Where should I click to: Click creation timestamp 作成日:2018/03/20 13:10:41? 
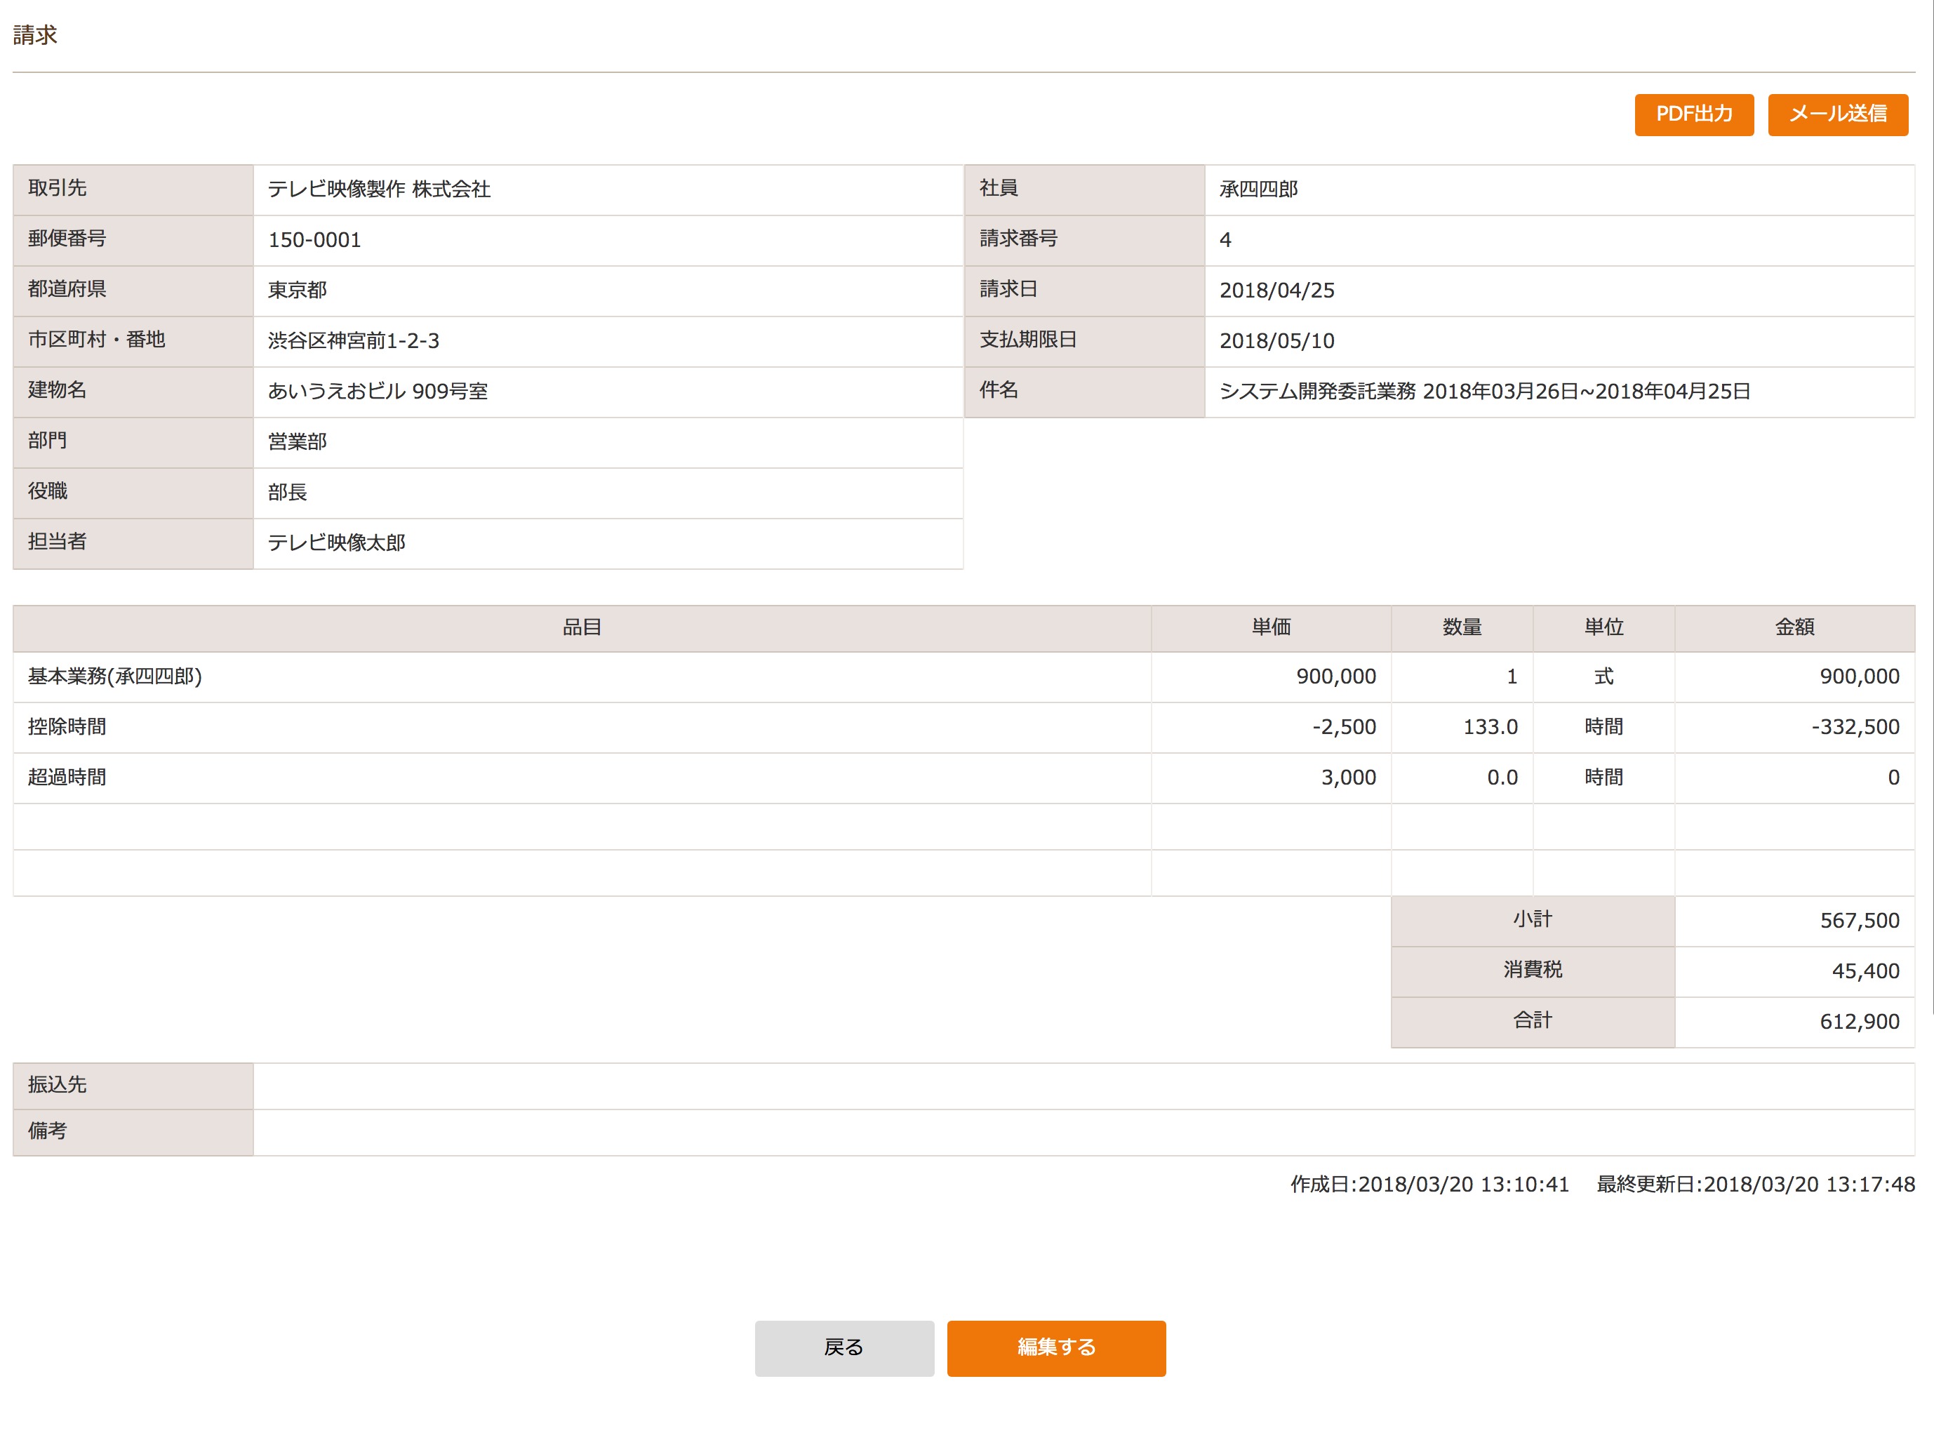[1429, 1185]
